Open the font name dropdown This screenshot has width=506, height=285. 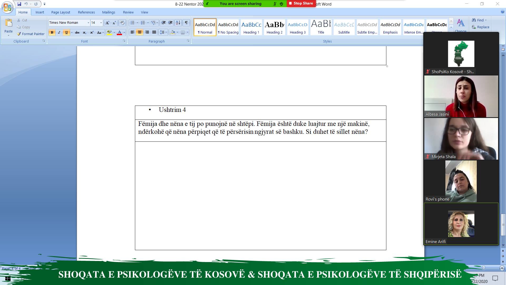[x=88, y=23]
